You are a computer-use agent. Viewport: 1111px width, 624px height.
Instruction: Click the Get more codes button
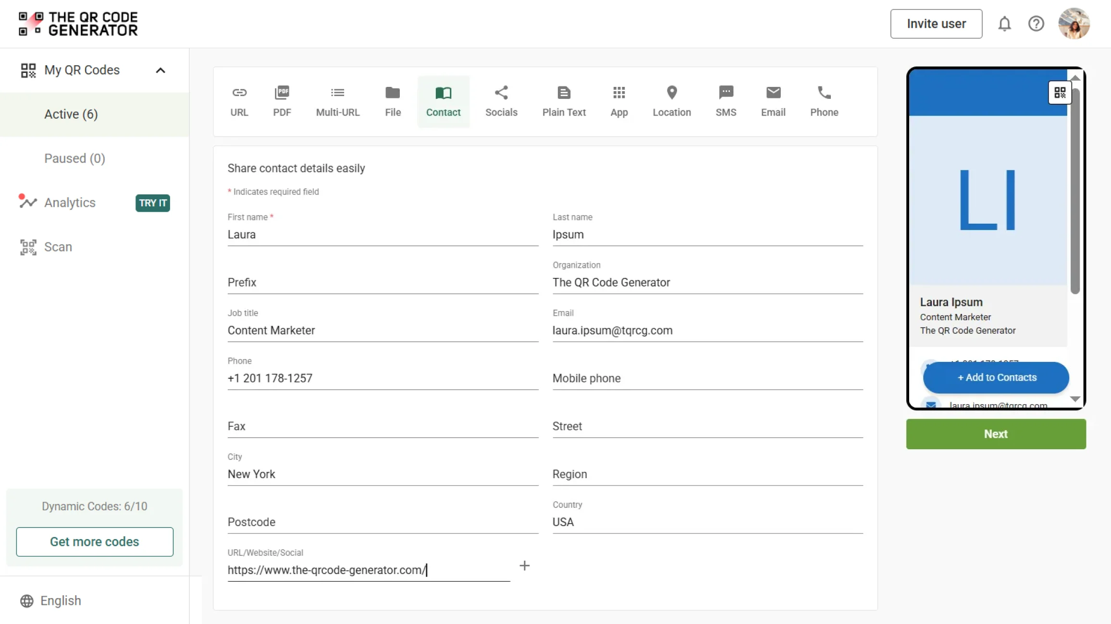[94, 541]
